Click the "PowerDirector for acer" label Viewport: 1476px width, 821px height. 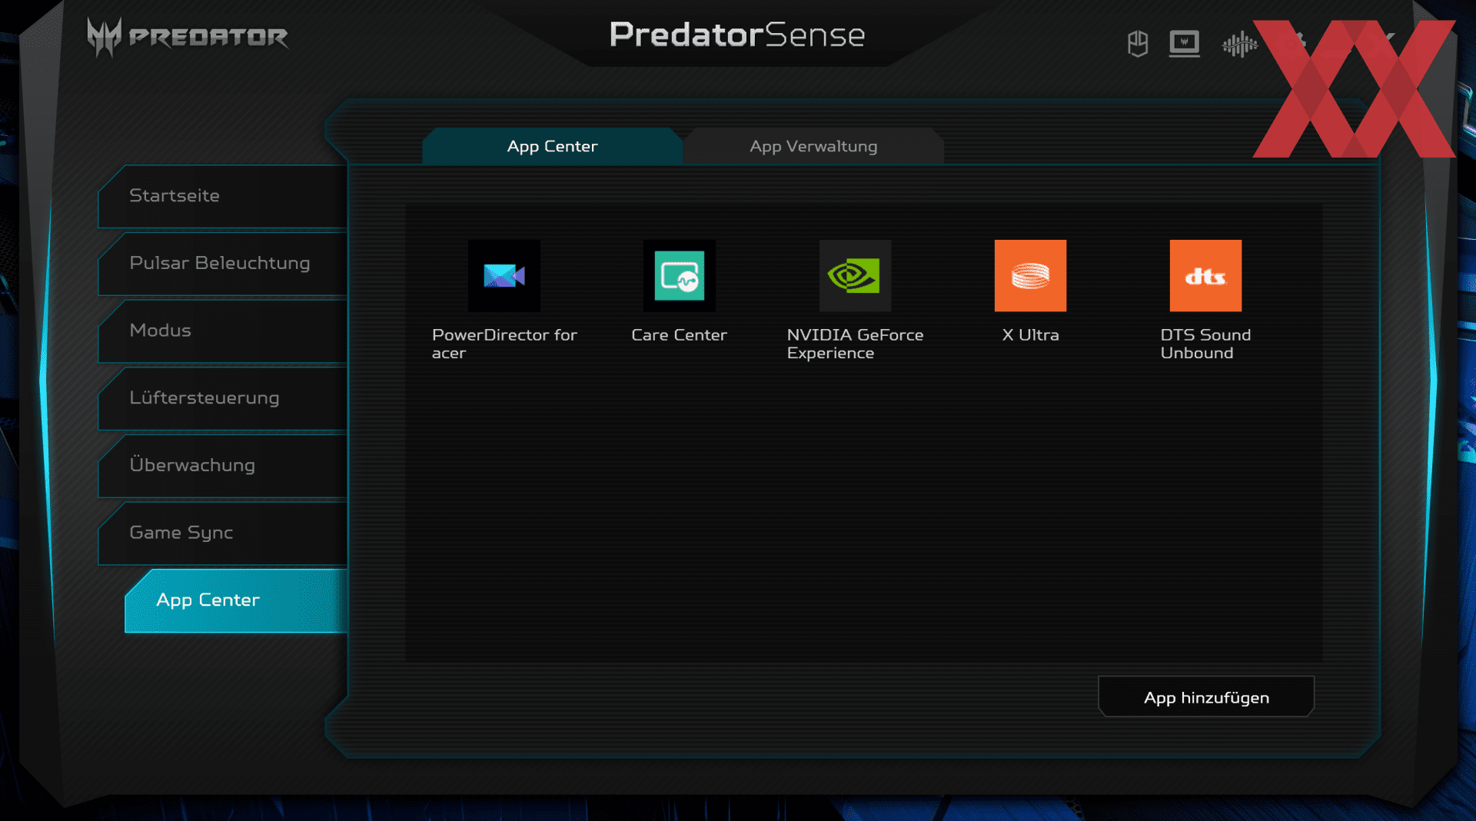504,344
